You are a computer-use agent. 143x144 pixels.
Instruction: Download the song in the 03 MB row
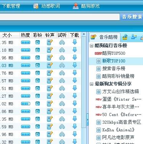(x=75, y=65)
